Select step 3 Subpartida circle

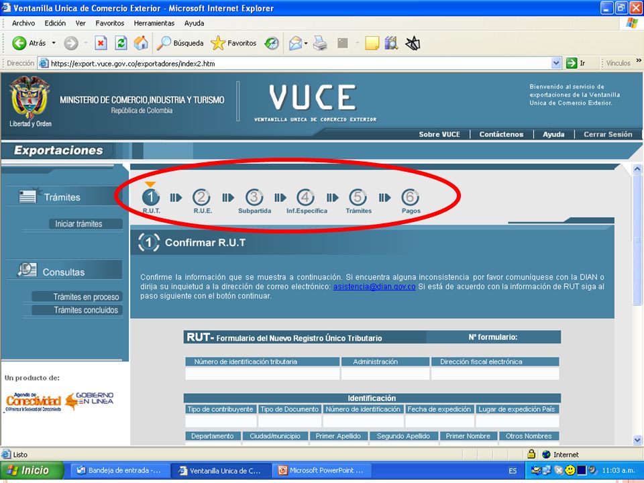pos(254,197)
